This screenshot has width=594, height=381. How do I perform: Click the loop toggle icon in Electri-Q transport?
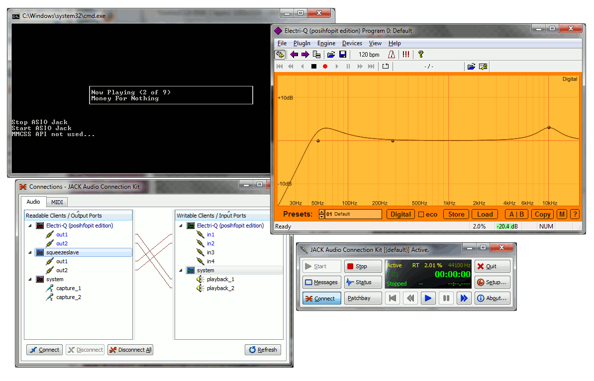point(386,67)
